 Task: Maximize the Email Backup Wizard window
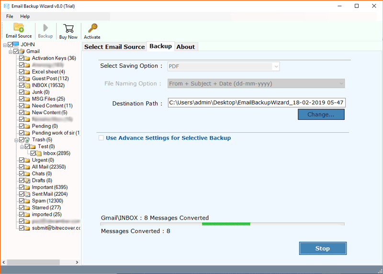(357, 6)
